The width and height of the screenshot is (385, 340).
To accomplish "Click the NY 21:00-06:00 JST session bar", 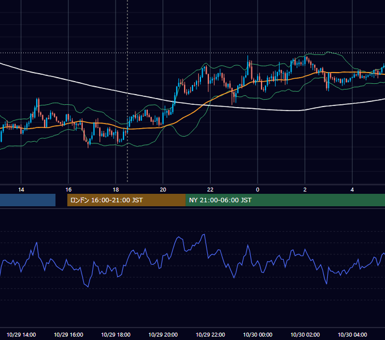I will click(285, 200).
